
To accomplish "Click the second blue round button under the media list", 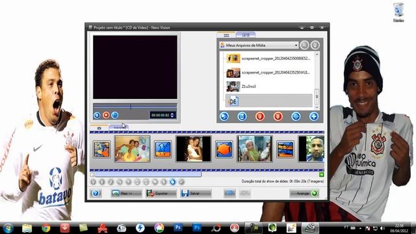I will click(x=242, y=116).
